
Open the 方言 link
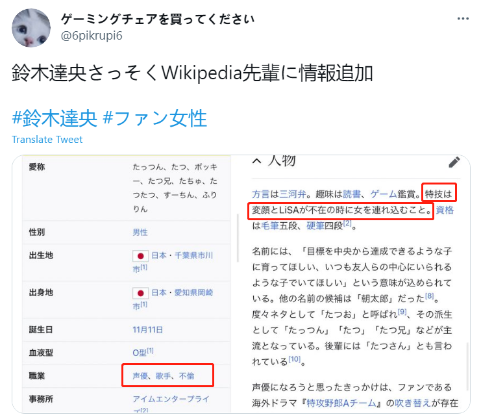pos(261,194)
